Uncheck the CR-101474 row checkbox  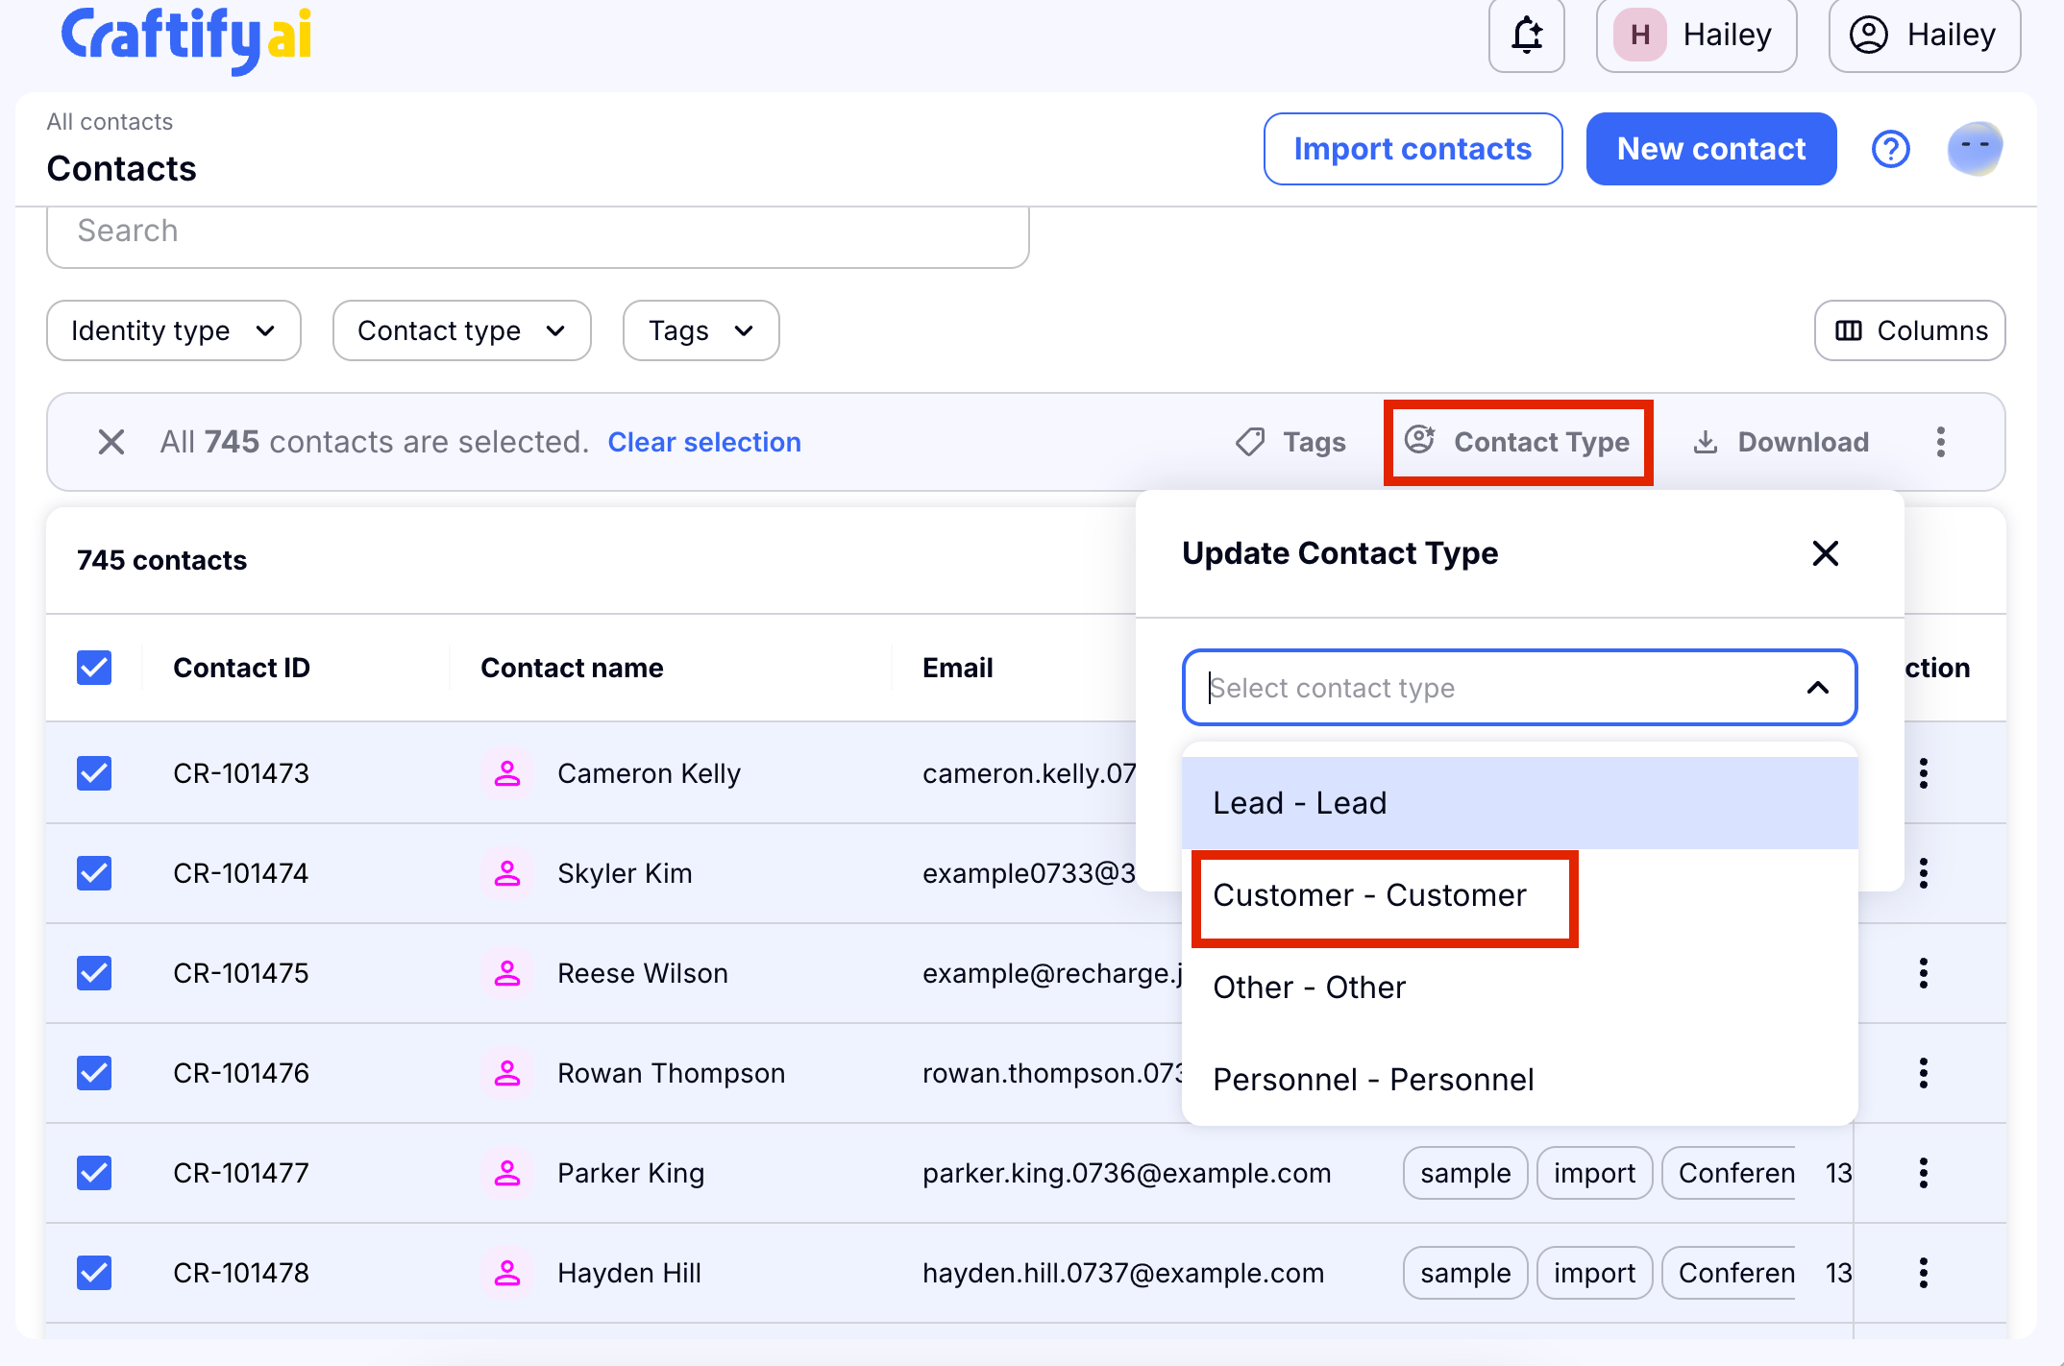(94, 873)
